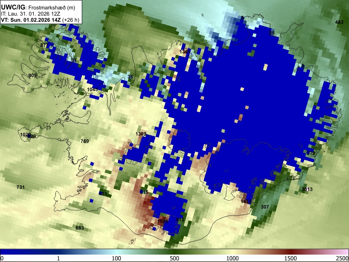Click the map value 909
This screenshot has width=349, height=262.
point(32,76)
